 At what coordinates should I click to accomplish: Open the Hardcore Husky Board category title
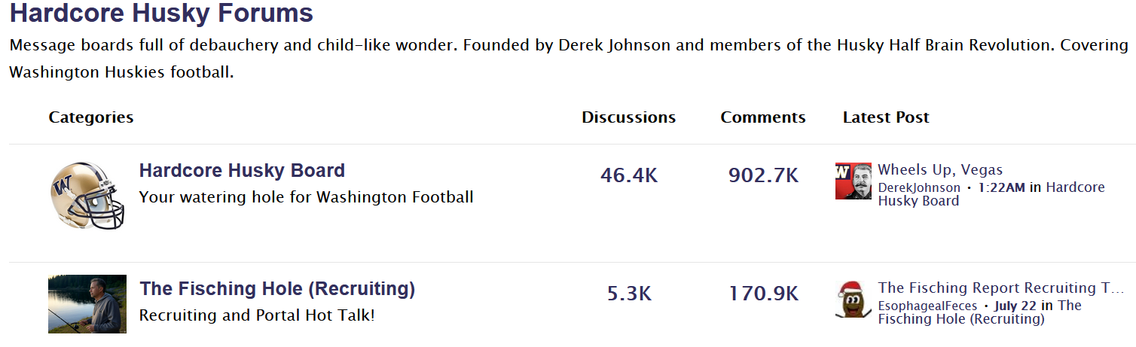click(x=242, y=171)
